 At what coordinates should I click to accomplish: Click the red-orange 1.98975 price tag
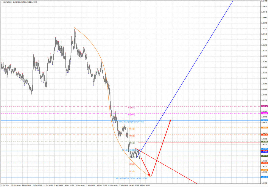tap(264, 135)
